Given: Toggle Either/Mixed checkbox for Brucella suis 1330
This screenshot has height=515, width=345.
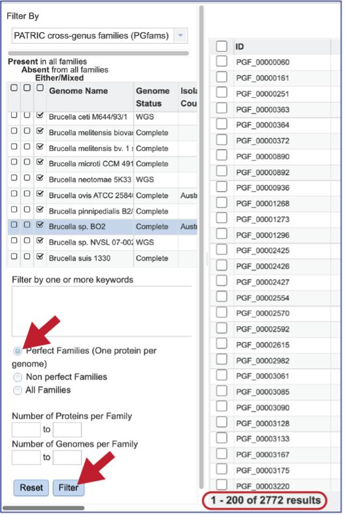Looking at the screenshot, I should 40,256.
